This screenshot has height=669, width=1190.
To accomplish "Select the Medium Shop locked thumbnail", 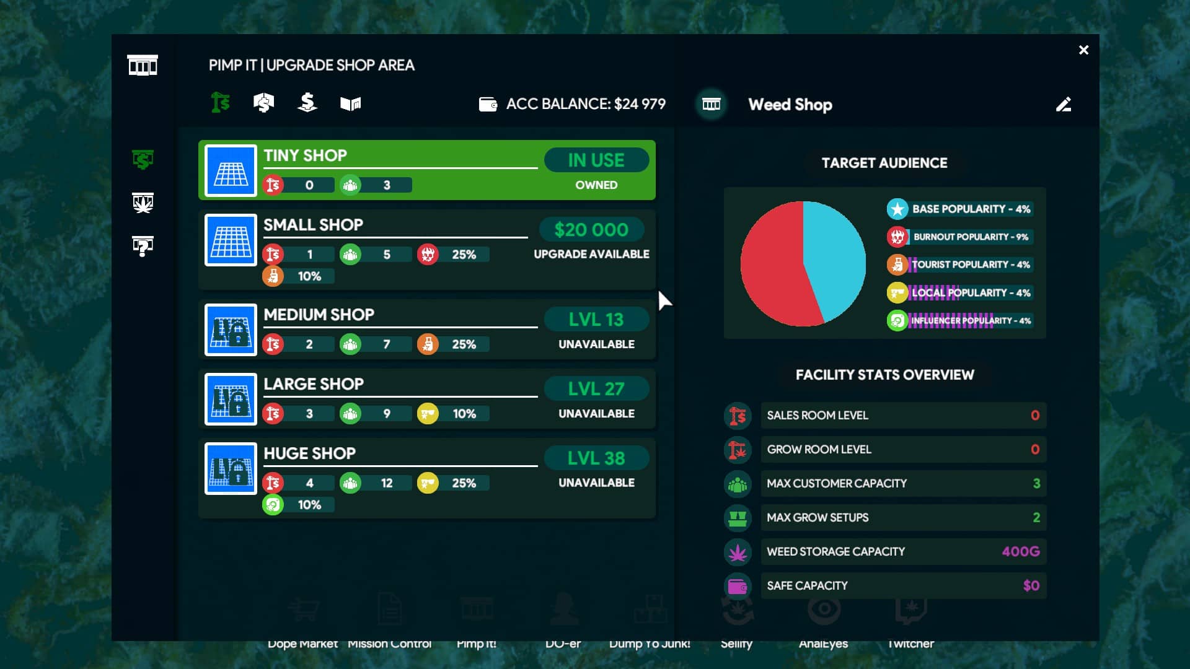I will (x=231, y=330).
